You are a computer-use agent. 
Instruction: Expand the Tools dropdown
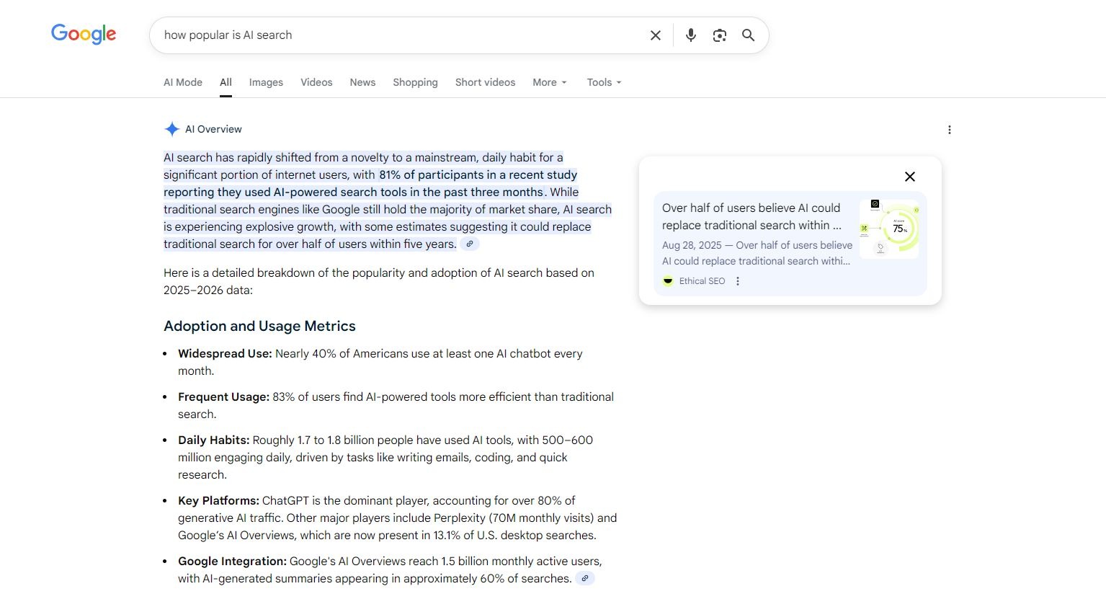click(604, 82)
